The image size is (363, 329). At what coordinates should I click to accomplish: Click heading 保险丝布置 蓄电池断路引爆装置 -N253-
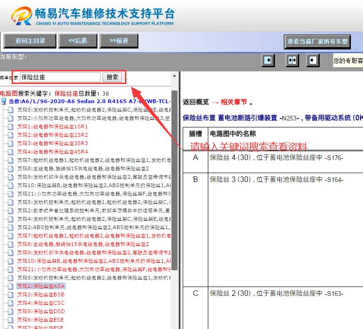pyautogui.click(x=273, y=118)
